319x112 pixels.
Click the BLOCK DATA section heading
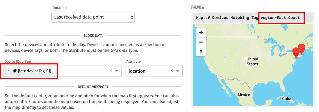point(93,35)
